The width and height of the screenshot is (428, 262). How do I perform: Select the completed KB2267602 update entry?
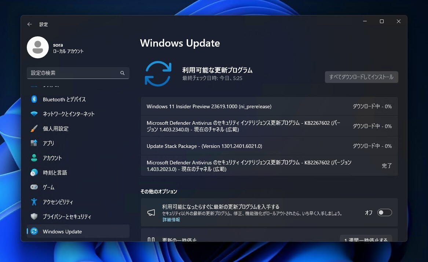click(x=257, y=165)
